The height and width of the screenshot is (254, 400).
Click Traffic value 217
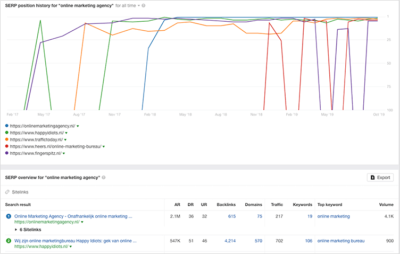[279, 216]
